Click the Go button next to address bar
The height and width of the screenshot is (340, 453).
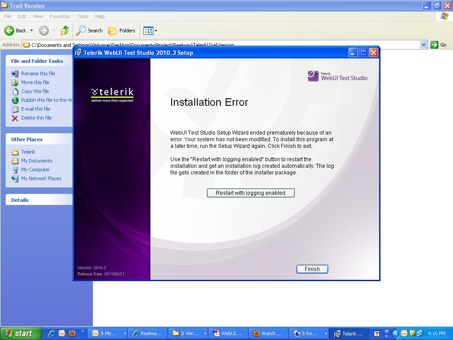[x=438, y=45]
